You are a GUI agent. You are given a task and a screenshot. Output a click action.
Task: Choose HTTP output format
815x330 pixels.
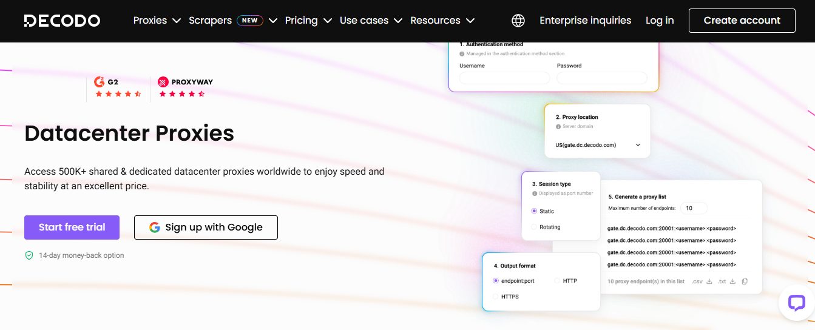[558, 281]
